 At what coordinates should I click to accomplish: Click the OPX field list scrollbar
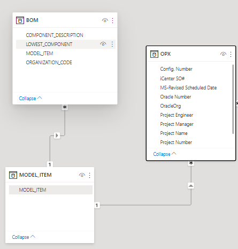click(x=233, y=99)
